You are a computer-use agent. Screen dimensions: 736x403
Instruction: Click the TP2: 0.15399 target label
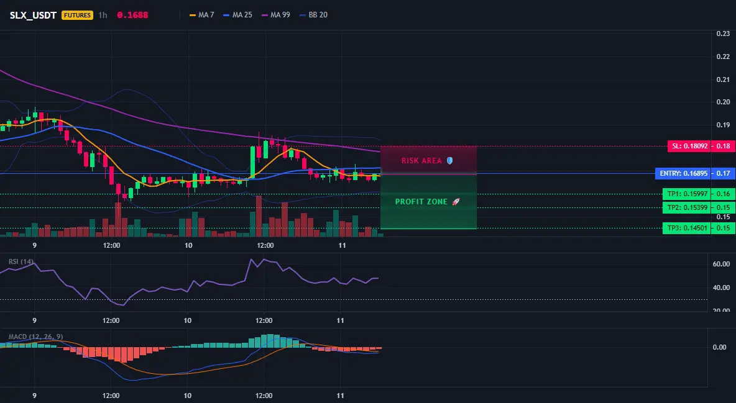coord(687,207)
